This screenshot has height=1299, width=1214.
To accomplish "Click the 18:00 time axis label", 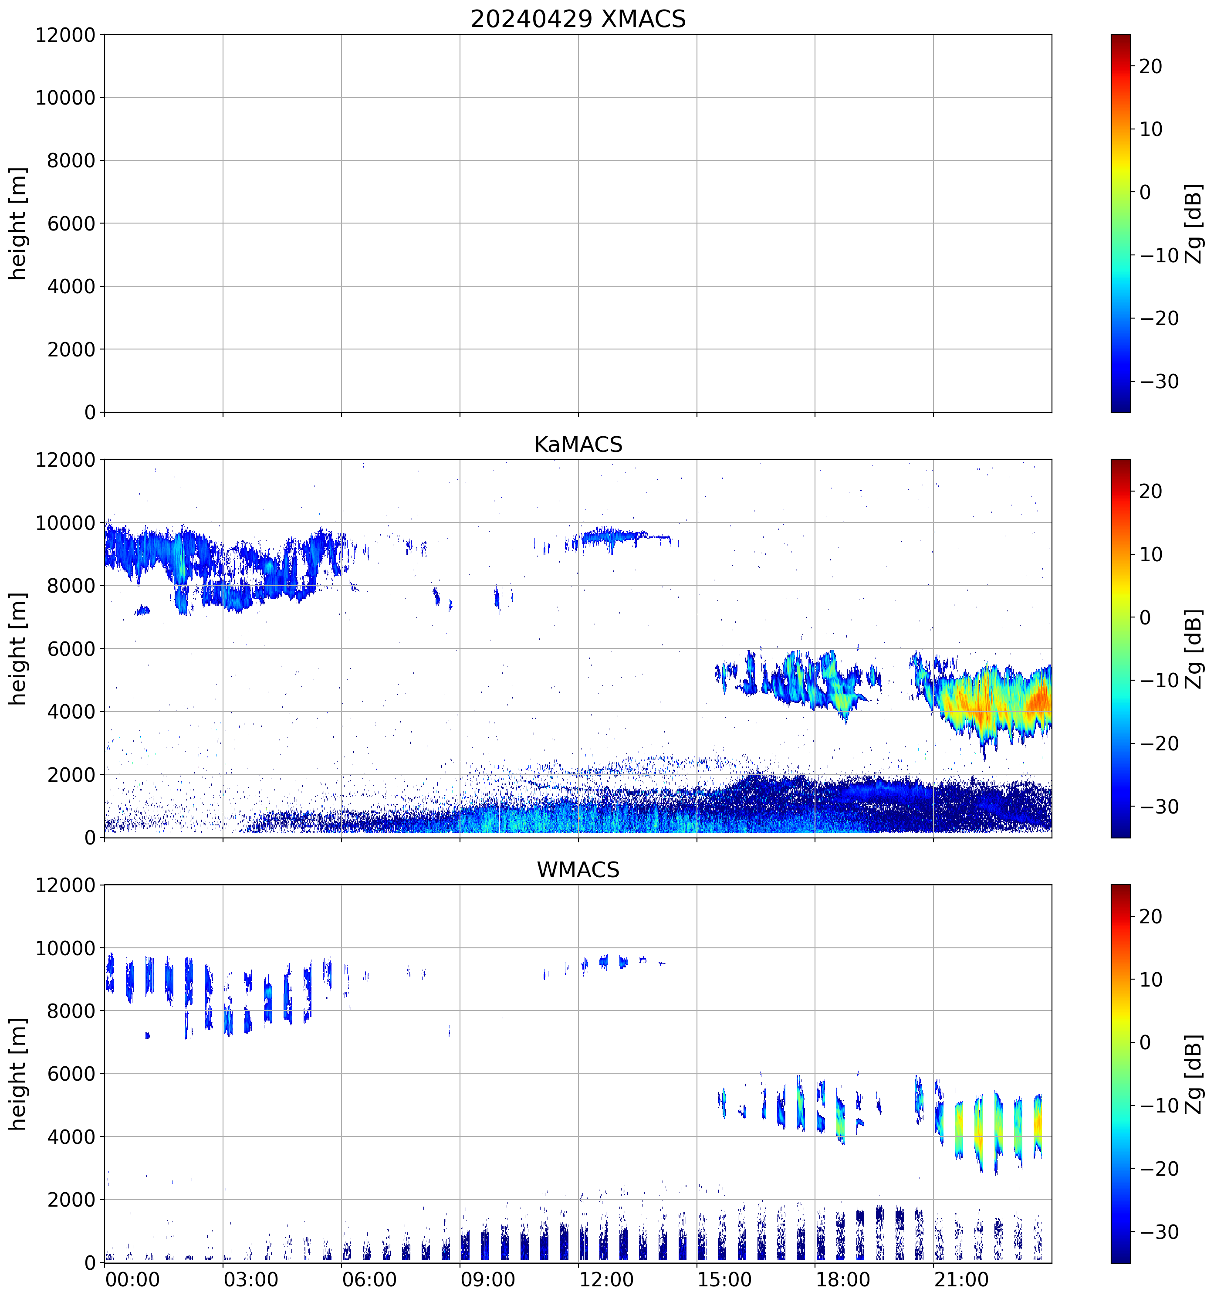I will [x=842, y=1279].
